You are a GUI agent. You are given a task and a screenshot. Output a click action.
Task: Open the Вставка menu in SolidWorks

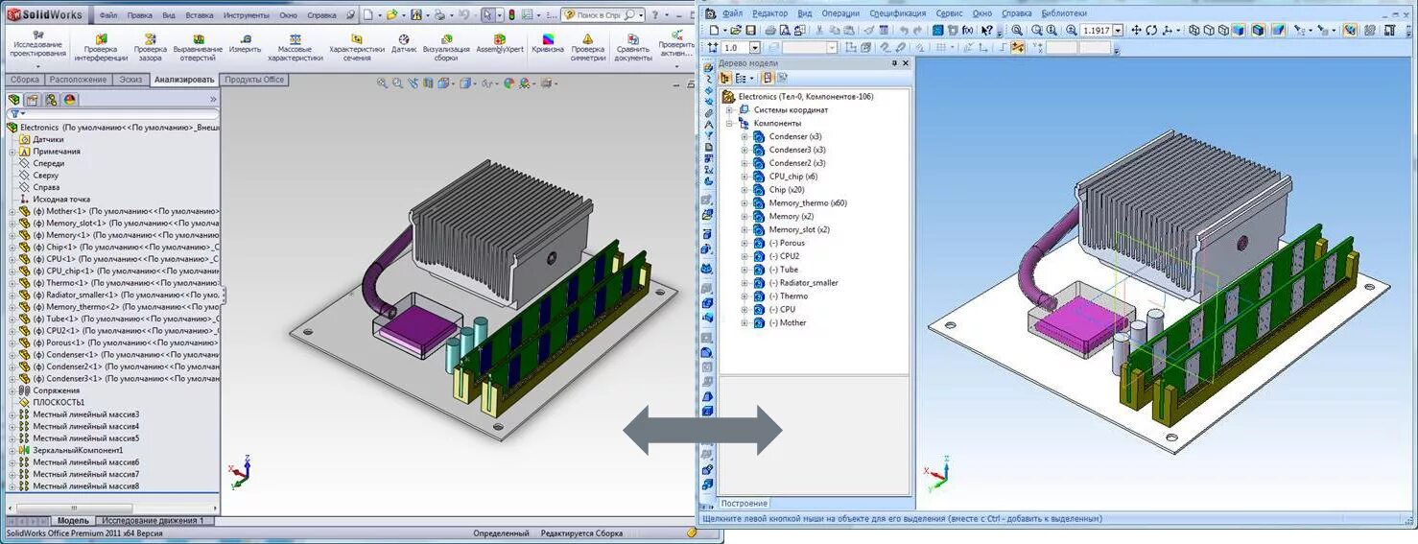[200, 15]
